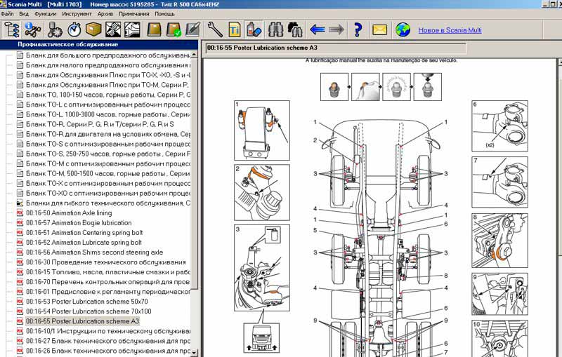Select '00:16-54 Poster Lubrication scheme 70x100'
The height and width of the screenshot is (357, 562).
point(89,311)
